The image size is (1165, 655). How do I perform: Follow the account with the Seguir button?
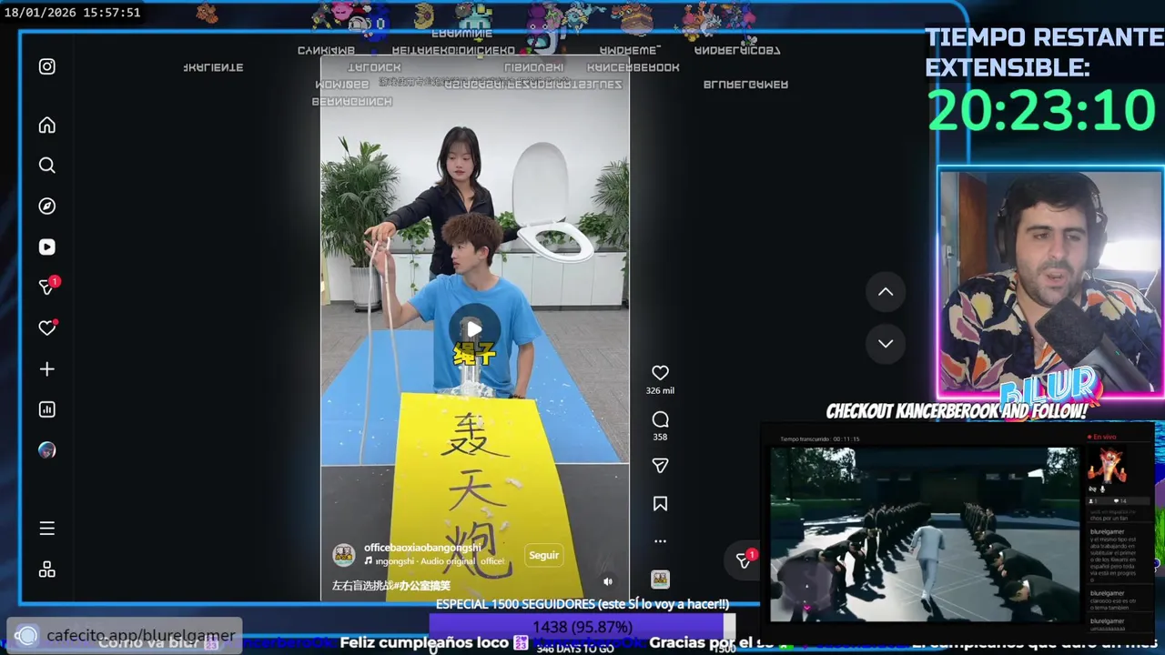point(544,555)
